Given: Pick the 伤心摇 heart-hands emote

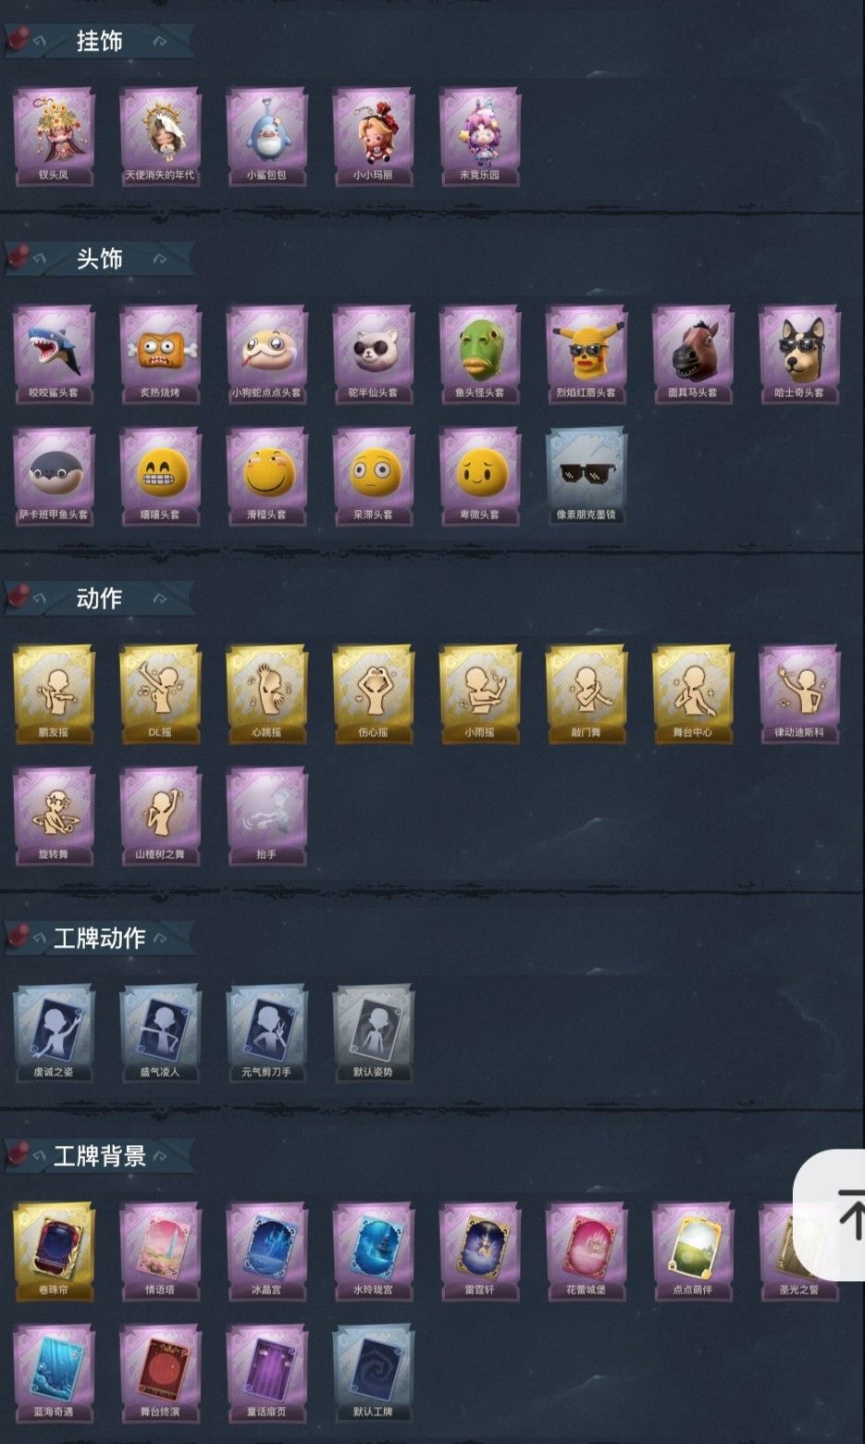Looking at the screenshot, I should coord(373,694).
